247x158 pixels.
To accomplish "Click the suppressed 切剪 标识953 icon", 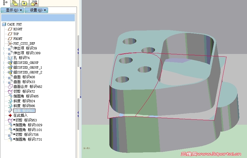I will coord(10,121).
